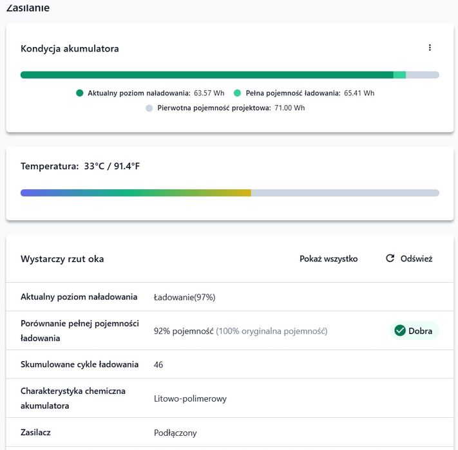The height and width of the screenshot is (450, 458).
Task: Click the circular arrow Odśwież refresh icon
Action: tap(390, 259)
